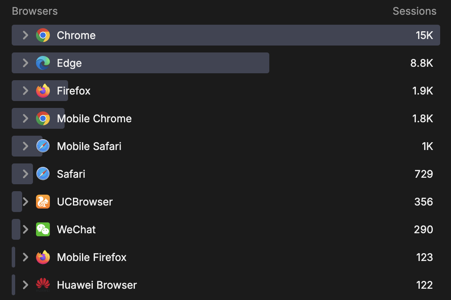451x300 pixels.
Task: Click the UCBrowser orange squirrel icon
Action: coord(43,202)
